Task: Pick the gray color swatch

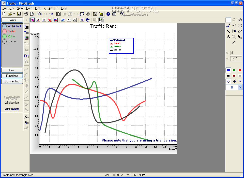Action: coord(240,76)
